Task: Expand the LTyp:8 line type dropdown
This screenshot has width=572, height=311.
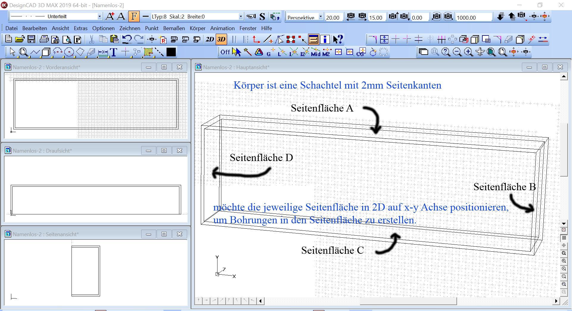Action: (241, 17)
